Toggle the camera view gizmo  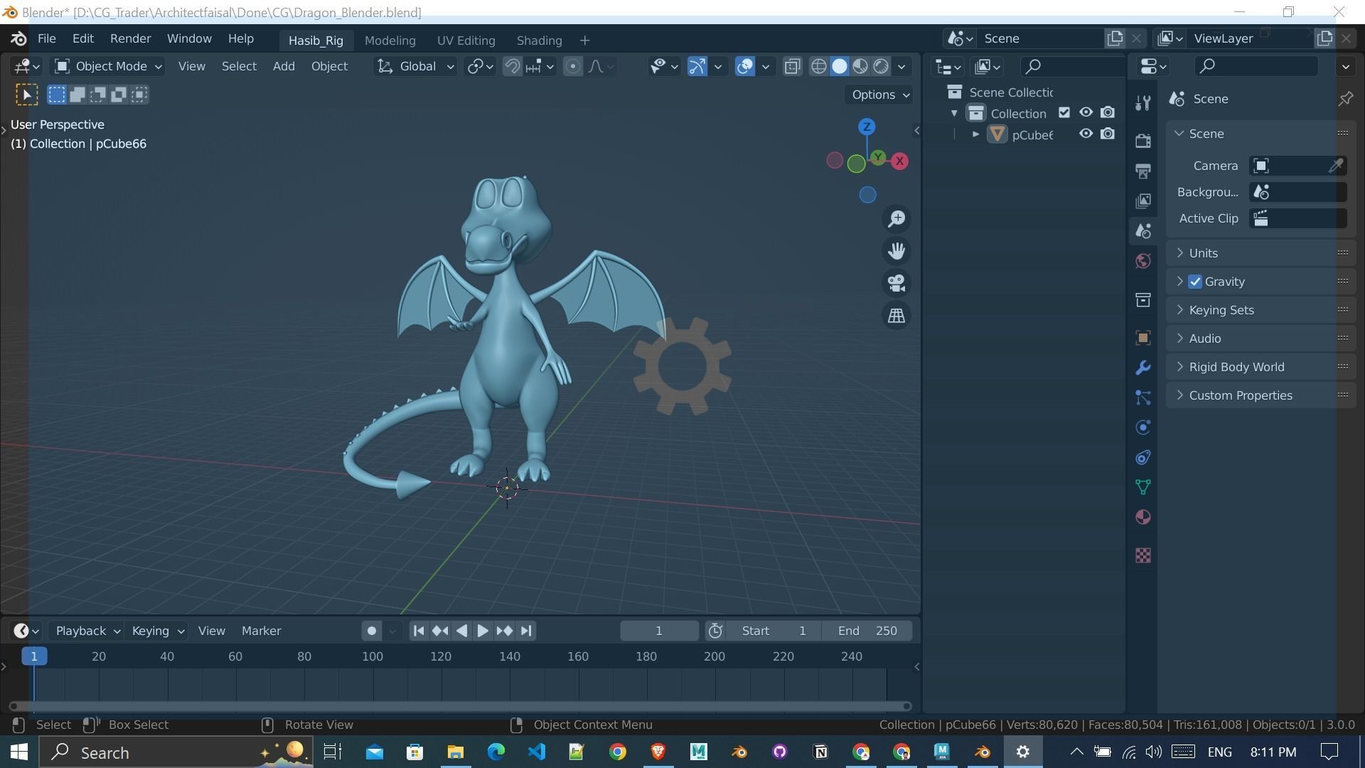point(896,283)
